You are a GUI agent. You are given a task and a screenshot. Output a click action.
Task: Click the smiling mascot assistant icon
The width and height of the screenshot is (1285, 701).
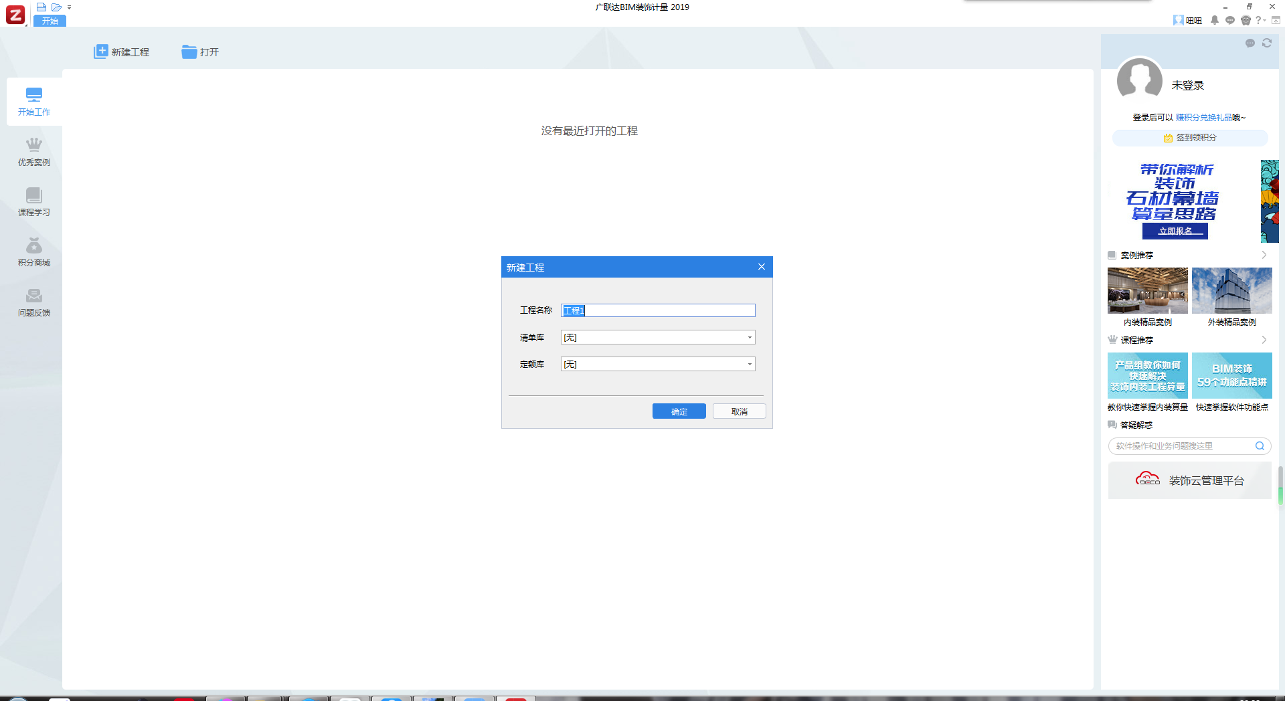tap(1246, 20)
